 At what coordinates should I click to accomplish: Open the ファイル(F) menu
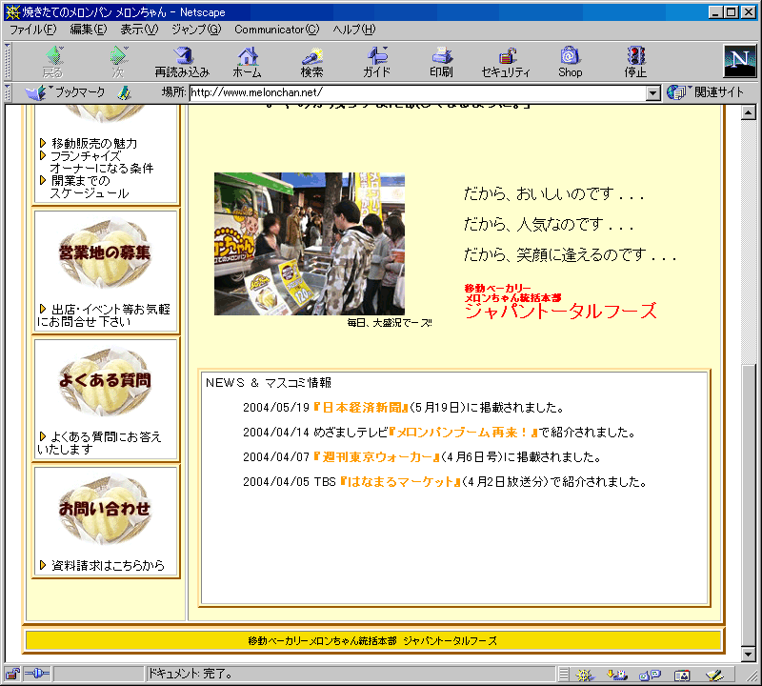pyautogui.click(x=33, y=30)
